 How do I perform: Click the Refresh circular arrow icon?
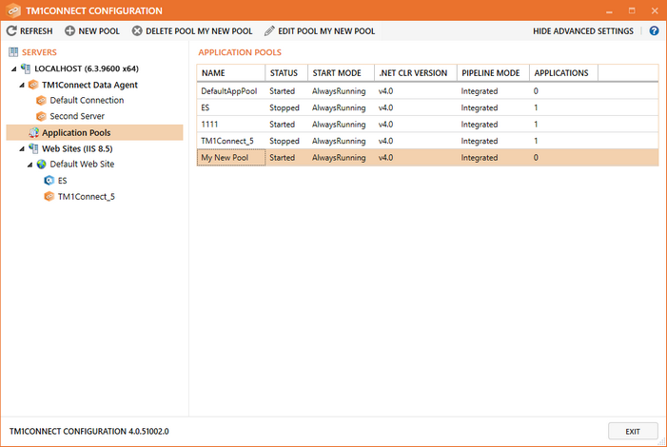click(x=11, y=30)
